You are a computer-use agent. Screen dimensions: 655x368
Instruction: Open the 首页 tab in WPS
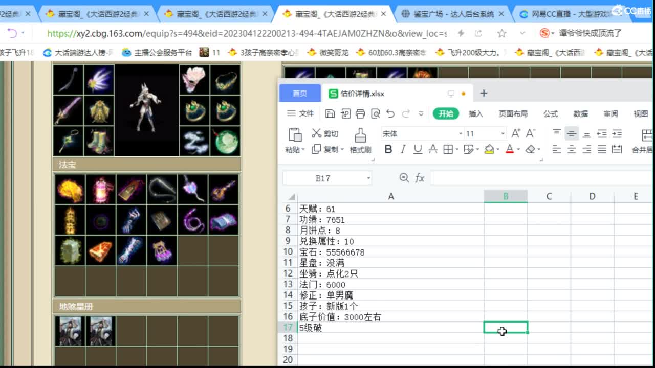tap(300, 93)
